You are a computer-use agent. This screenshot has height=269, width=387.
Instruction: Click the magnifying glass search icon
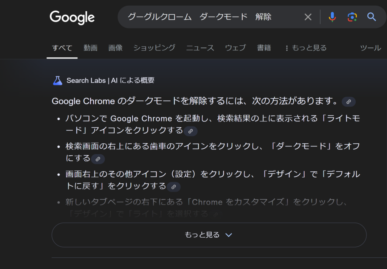coord(372,17)
